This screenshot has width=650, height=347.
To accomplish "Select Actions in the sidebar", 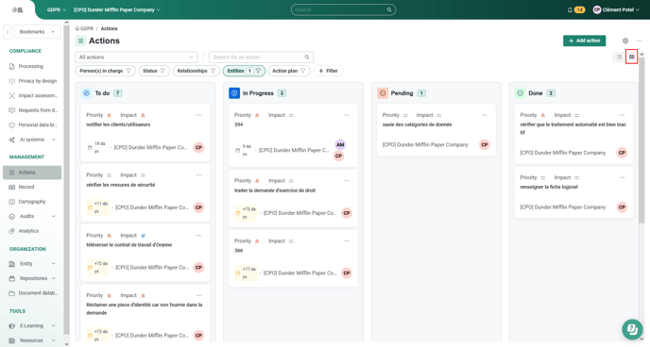I will pos(32,173).
